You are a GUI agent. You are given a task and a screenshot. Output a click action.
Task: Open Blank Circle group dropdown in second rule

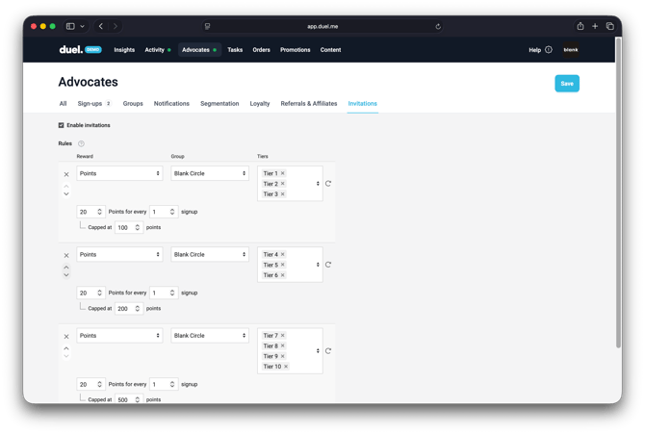pyautogui.click(x=210, y=255)
